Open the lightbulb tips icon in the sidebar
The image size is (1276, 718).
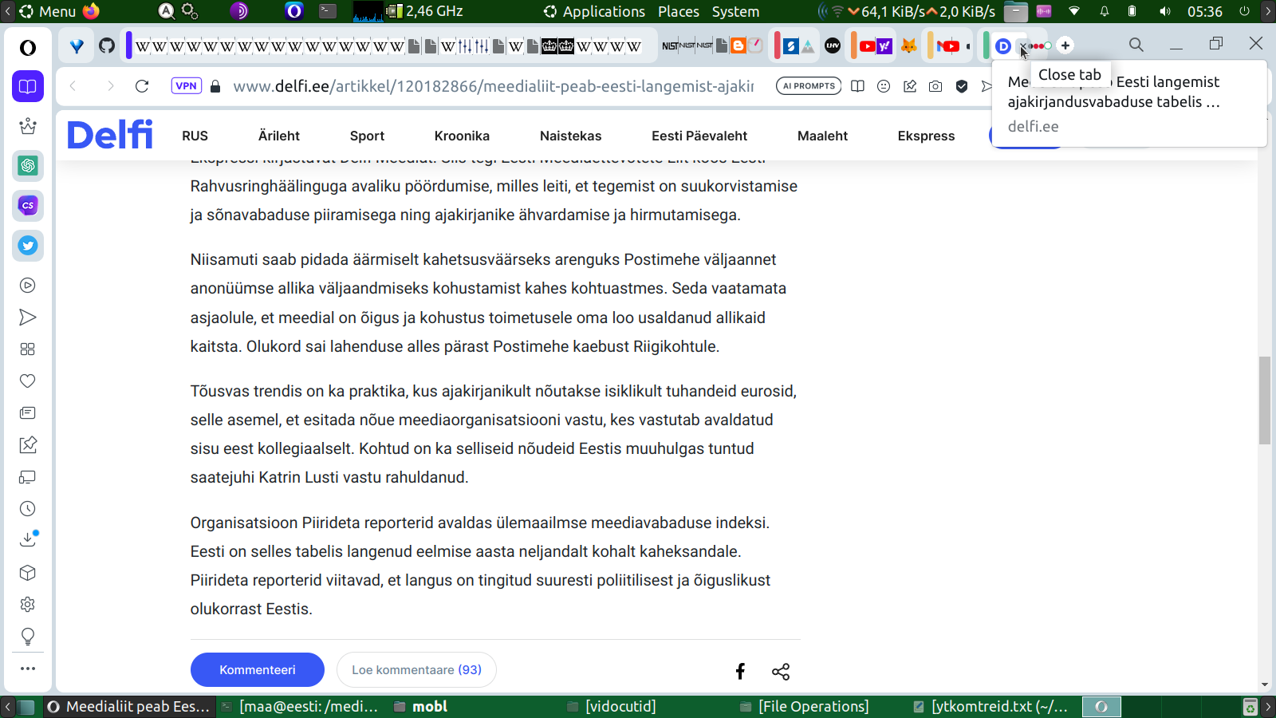28,637
